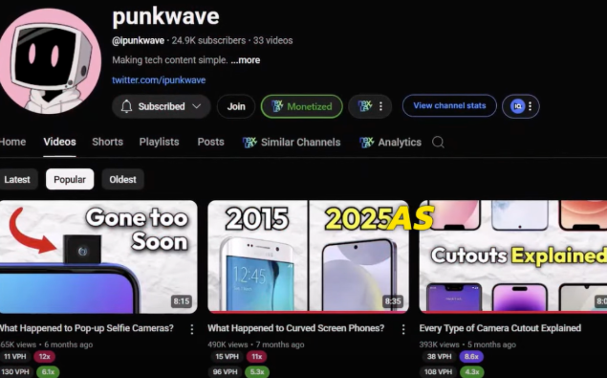The image size is (607, 378).
Task: Click the nexlev logo beside Analytics
Action: [366, 143]
